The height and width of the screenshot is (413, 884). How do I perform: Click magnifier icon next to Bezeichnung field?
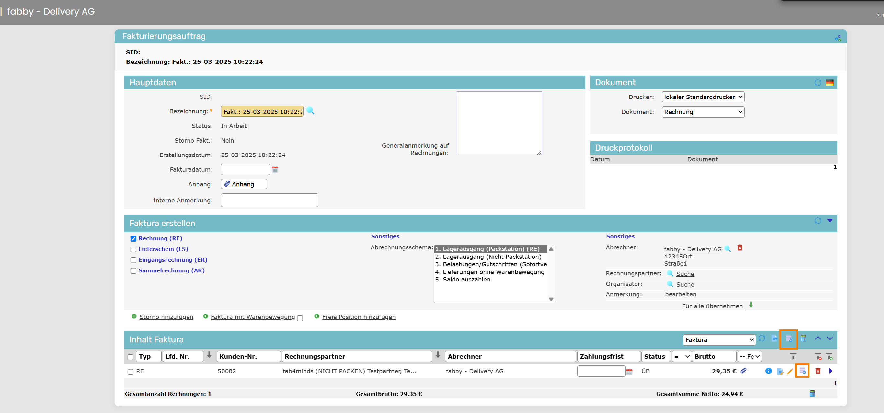pos(310,110)
